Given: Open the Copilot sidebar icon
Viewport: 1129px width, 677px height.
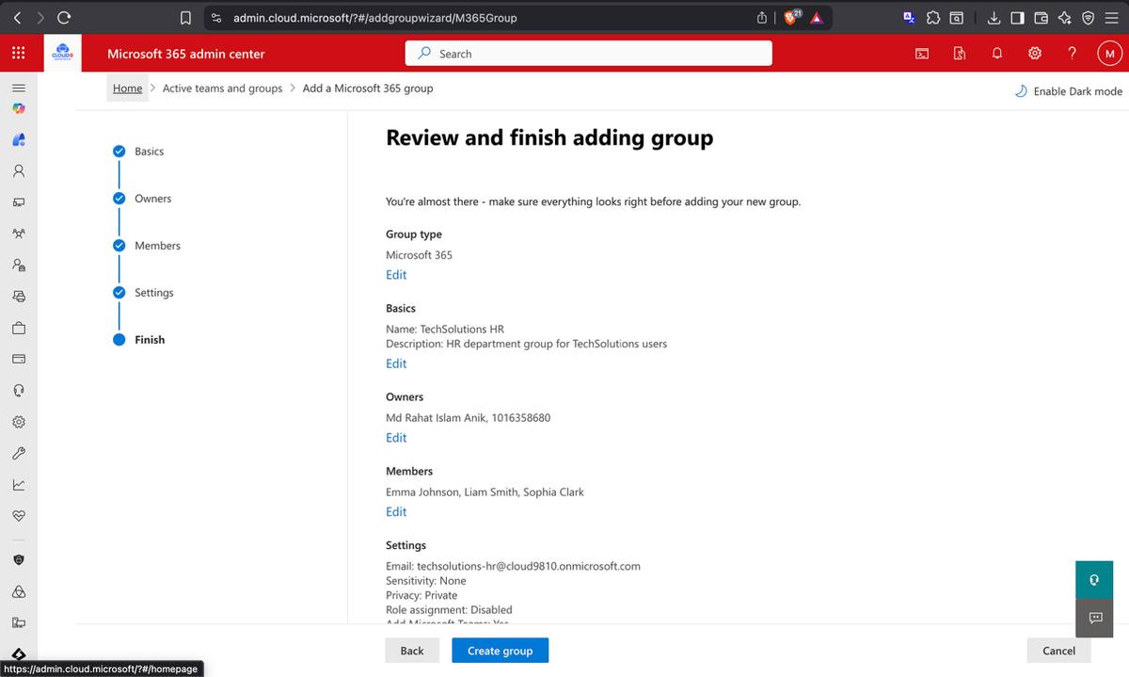Looking at the screenshot, I should click(18, 109).
